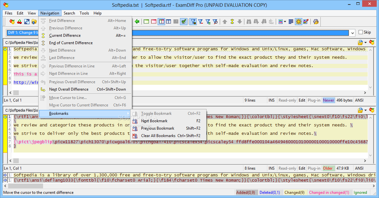Show only the red single-pane view
This screenshot has height=198, width=379.
[154, 22]
